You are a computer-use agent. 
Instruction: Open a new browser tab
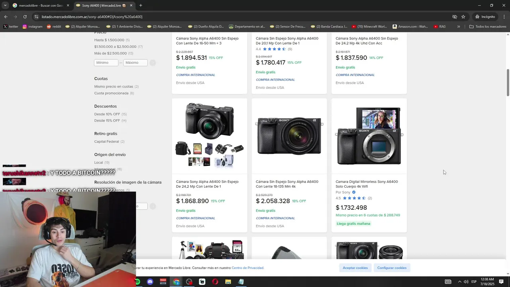(141, 5)
